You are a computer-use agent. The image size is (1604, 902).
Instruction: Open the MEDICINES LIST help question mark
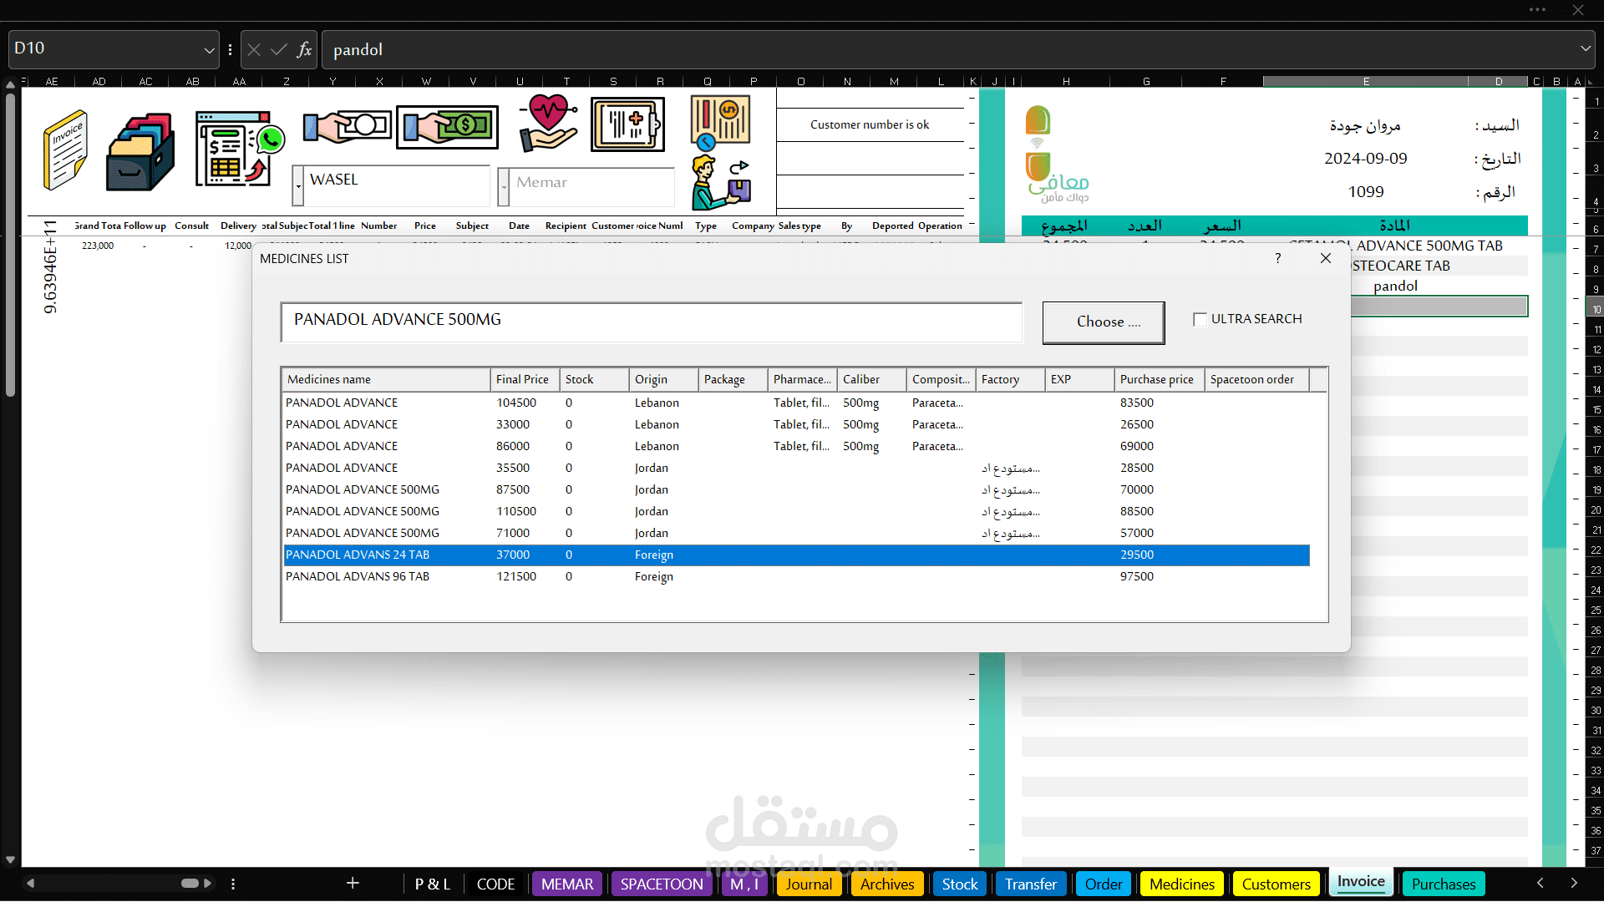pos(1278,259)
